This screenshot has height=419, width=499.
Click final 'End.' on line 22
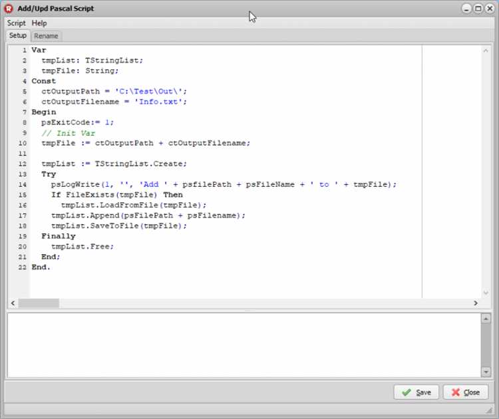[x=41, y=267]
